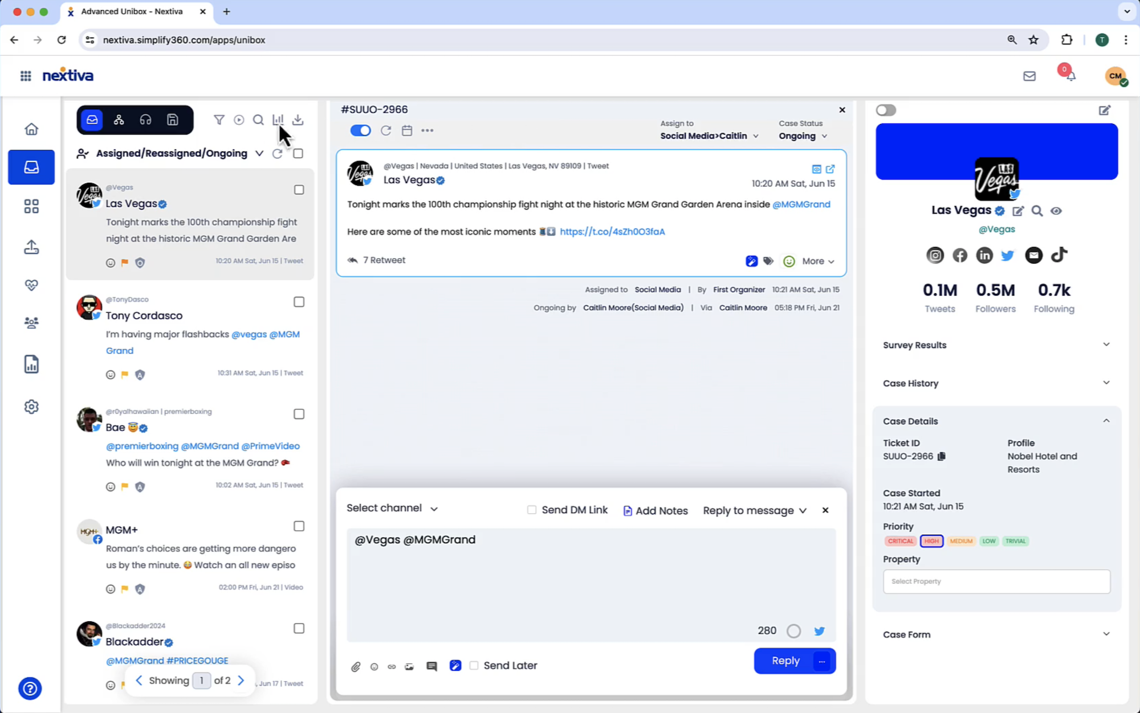Open the team people icon in sidebar
1140x713 pixels.
click(31, 323)
